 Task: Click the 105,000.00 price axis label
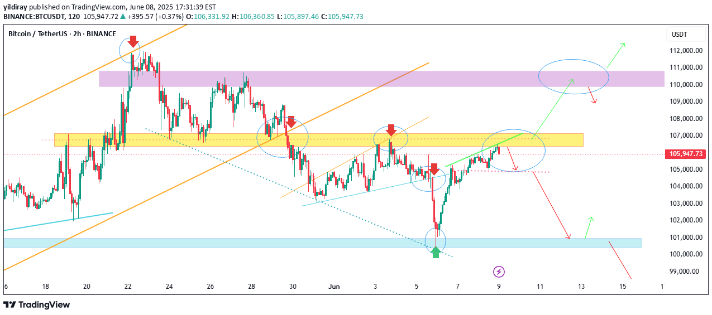click(x=685, y=169)
